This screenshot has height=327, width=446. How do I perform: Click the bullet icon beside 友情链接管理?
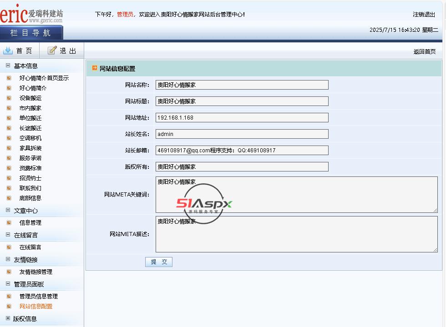[x=9, y=272]
